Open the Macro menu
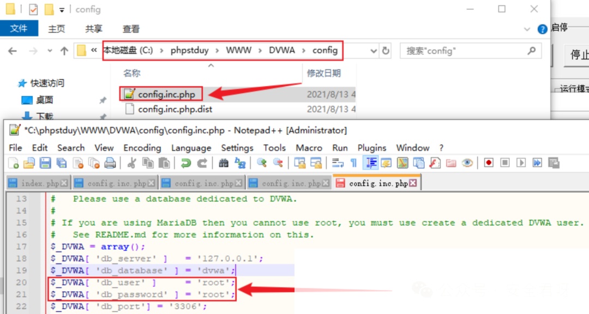 tap(309, 148)
